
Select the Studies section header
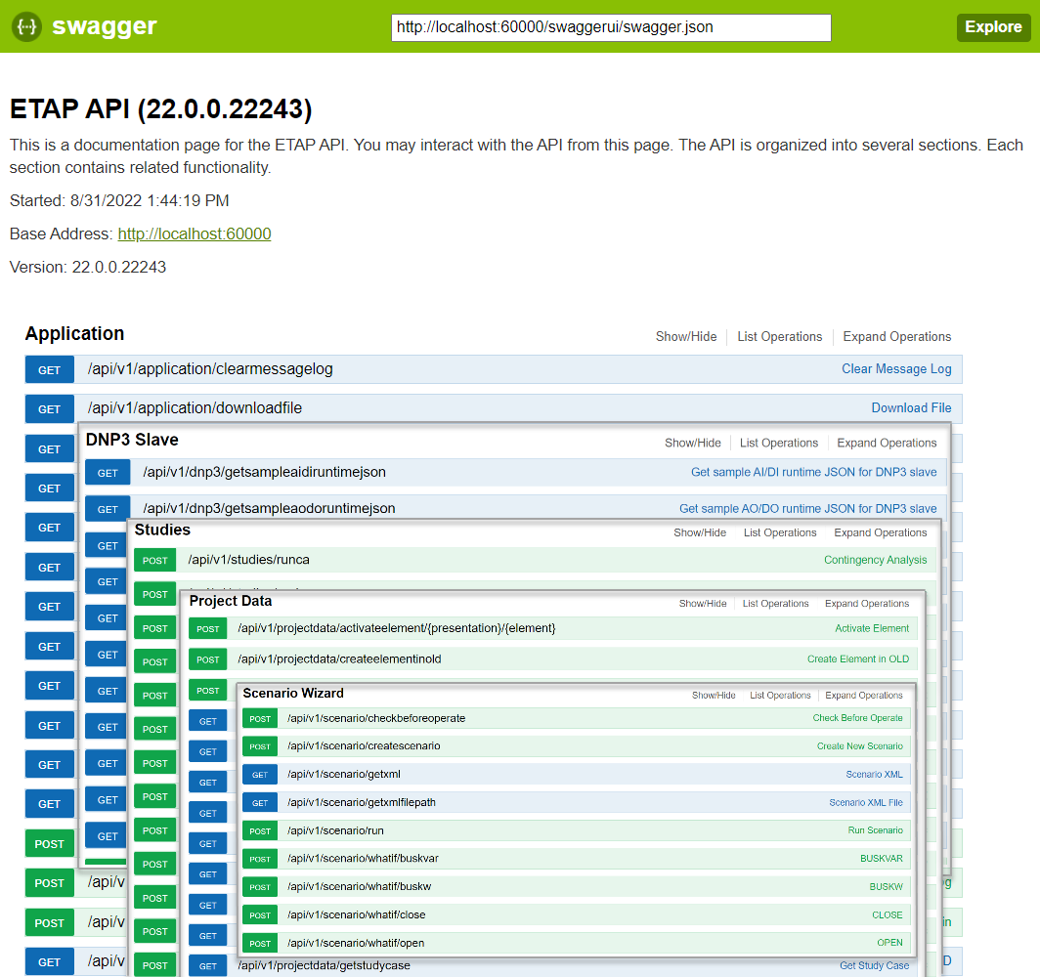(160, 531)
